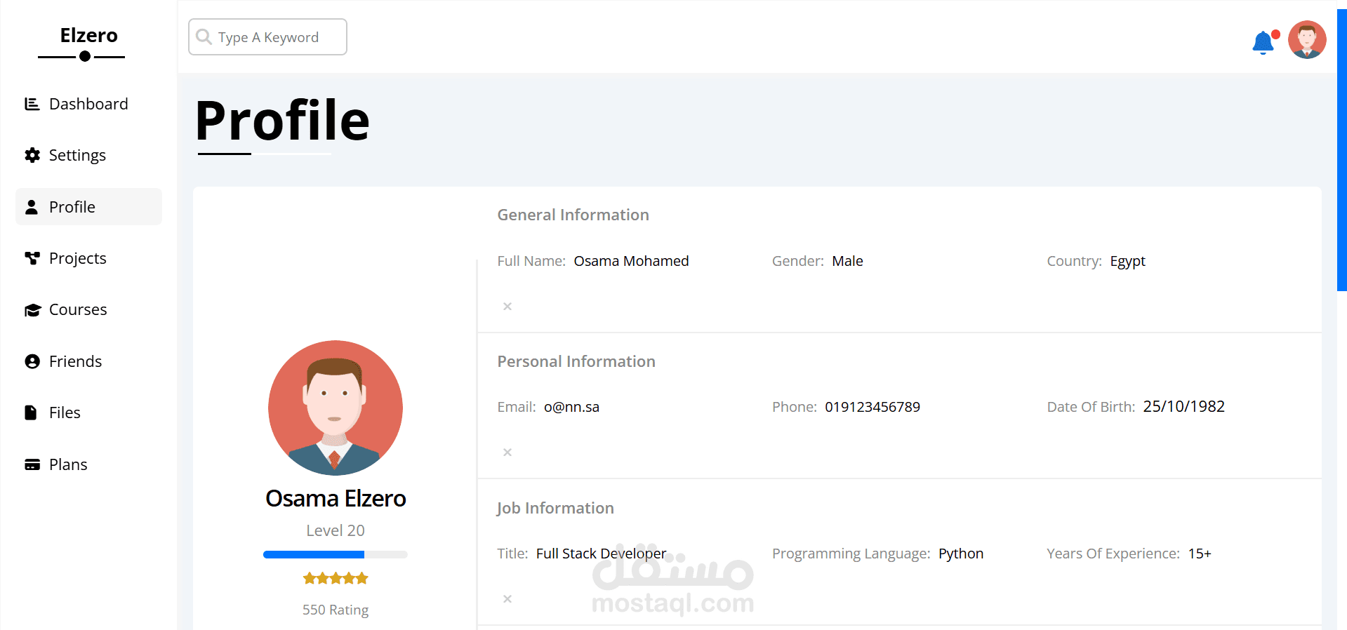This screenshot has height=630, width=1347.
Task: Open the Dashboard chart icon
Action: coord(32,104)
